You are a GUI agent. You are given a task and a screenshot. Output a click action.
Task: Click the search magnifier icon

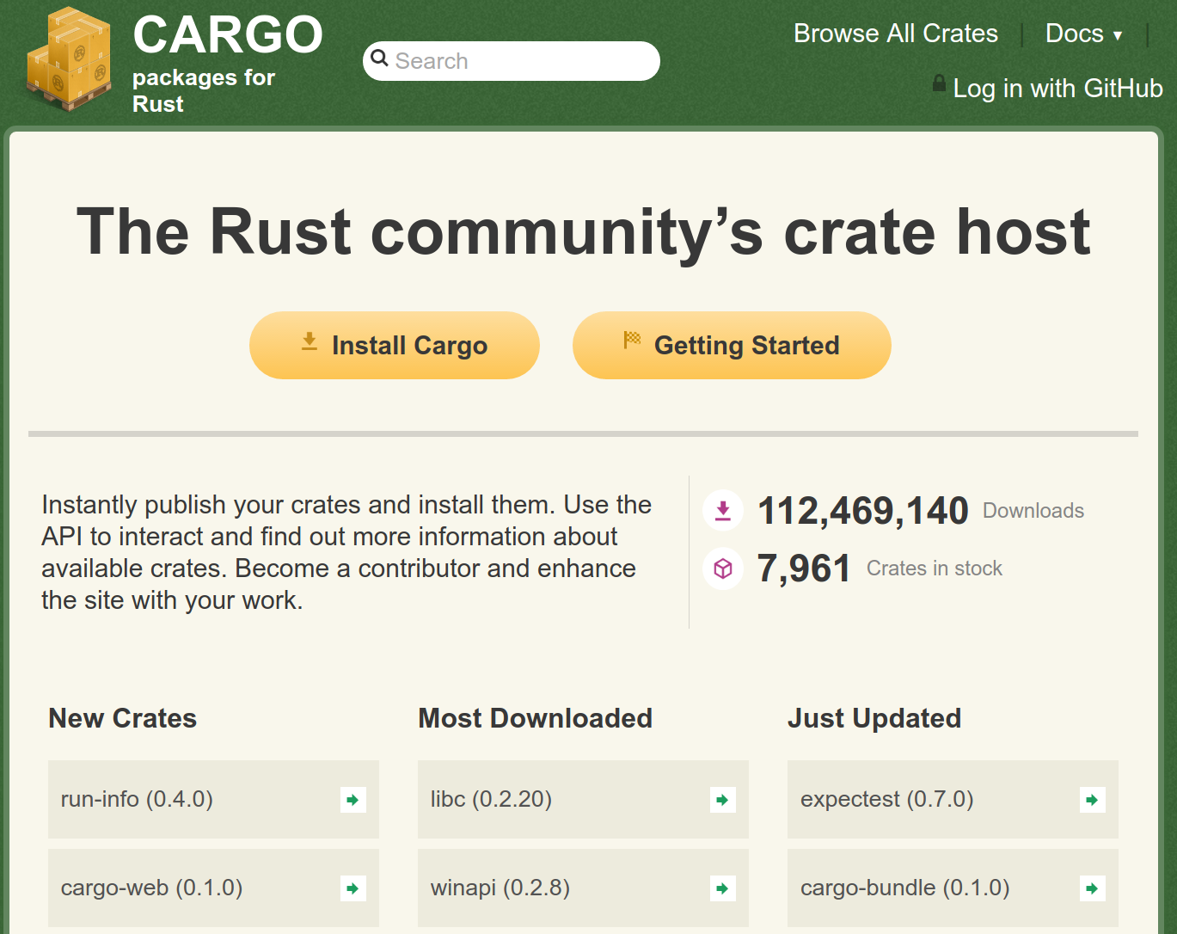click(379, 58)
